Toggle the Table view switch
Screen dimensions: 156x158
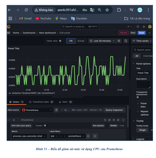click(61, 41)
